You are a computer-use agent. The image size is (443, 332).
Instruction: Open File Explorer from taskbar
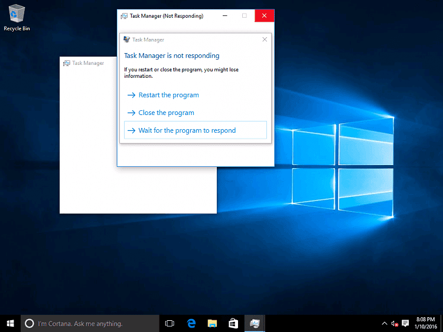[x=212, y=324]
